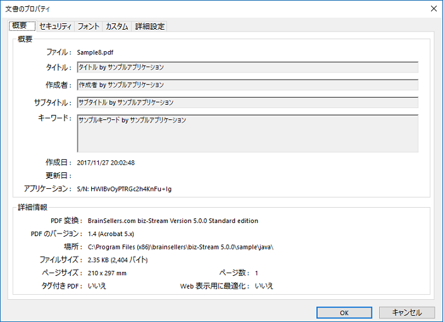
Task: Select the file name Sample8.pdf
Action: point(95,52)
